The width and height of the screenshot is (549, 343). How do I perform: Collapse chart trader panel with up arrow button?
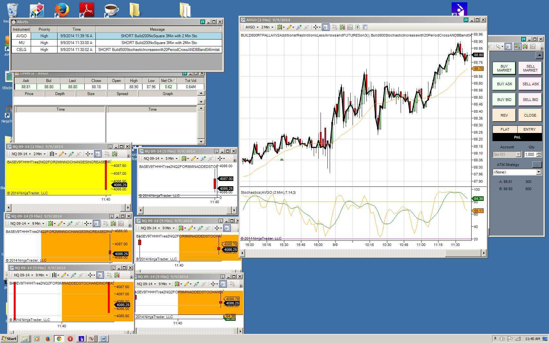540,56
